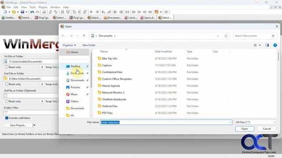Image resolution: width=282 pixels, height=158 pixels.
Task: Open the New icon's dropdown arrow in toolbar
Action: coord(9,12)
